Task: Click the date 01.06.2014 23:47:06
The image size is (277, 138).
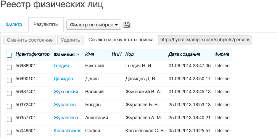Action: 190,66
